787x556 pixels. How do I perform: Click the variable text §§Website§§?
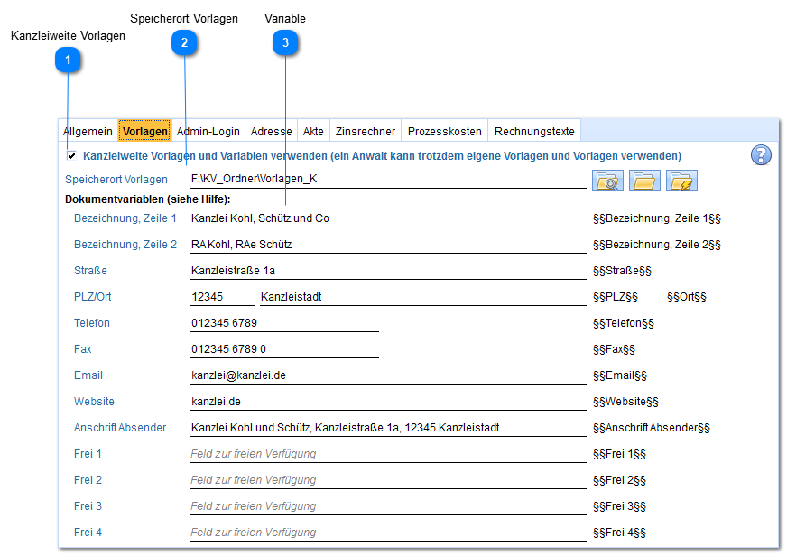click(625, 402)
